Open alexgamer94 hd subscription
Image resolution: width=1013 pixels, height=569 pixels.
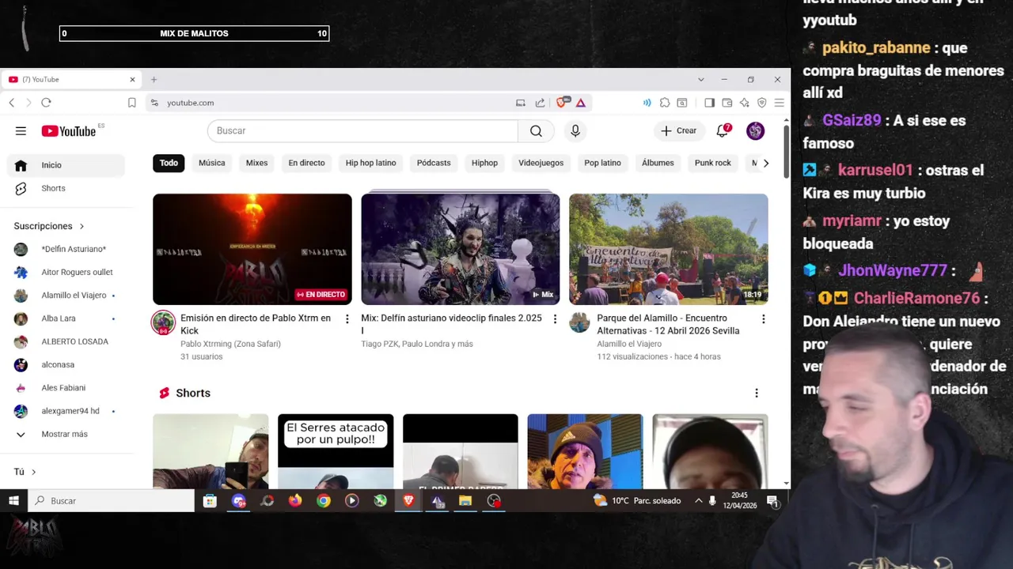coord(66,411)
